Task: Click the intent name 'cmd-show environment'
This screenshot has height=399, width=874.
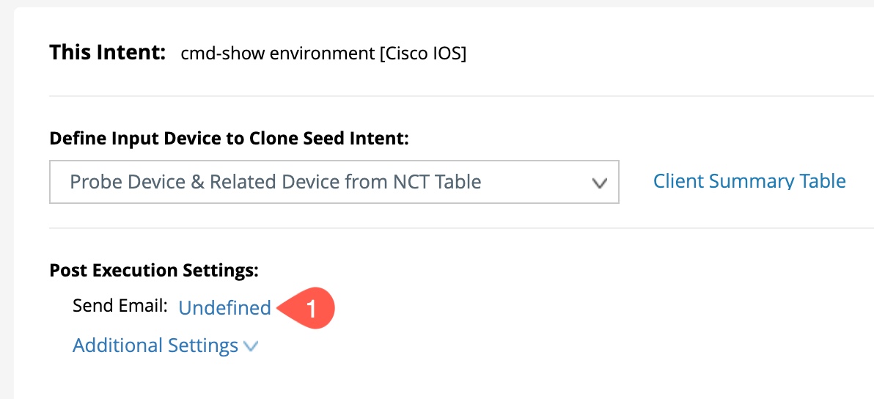Action: pyautogui.click(x=277, y=54)
